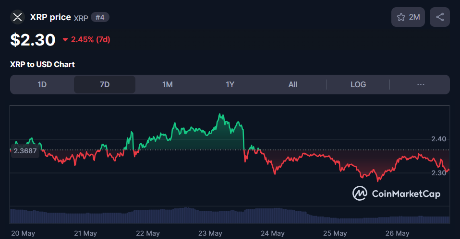Click the 2.45% (7d) change text
This screenshot has width=460, height=239.
90,39
